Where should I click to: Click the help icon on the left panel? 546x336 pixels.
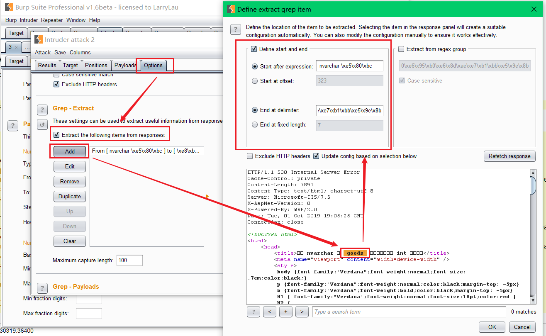[12, 125]
